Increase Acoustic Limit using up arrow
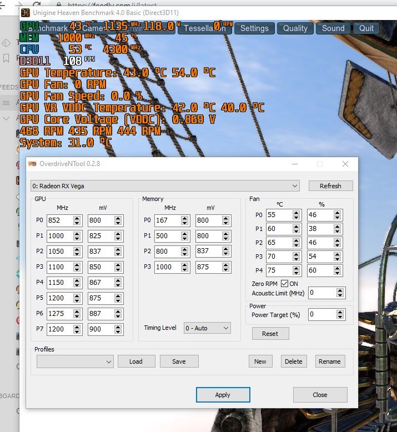397x432 pixels. pyautogui.click(x=340, y=290)
